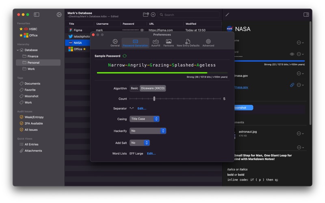
Task: Open options menu for astronaut.jpg attachment
Action: (x=300, y=134)
